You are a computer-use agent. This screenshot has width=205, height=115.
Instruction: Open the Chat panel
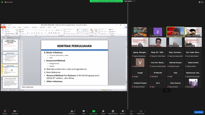[84, 112]
